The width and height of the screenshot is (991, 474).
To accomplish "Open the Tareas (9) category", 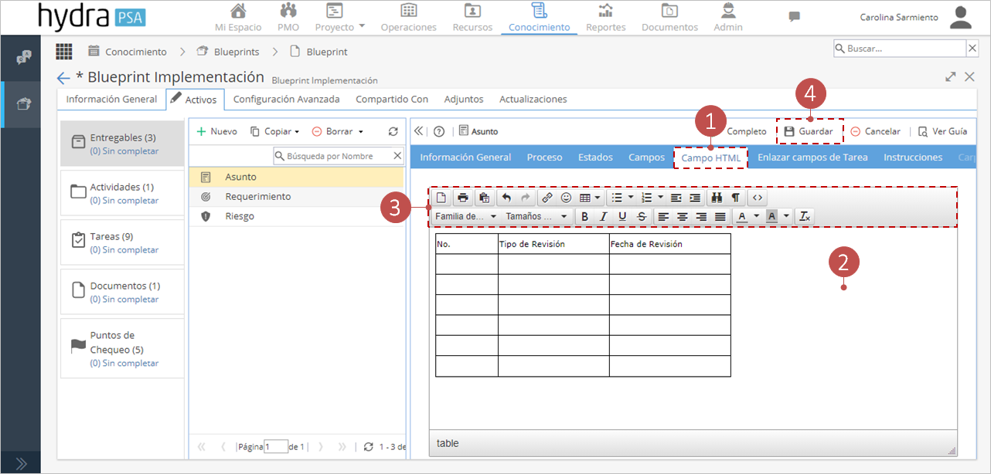I will tap(122, 242).
